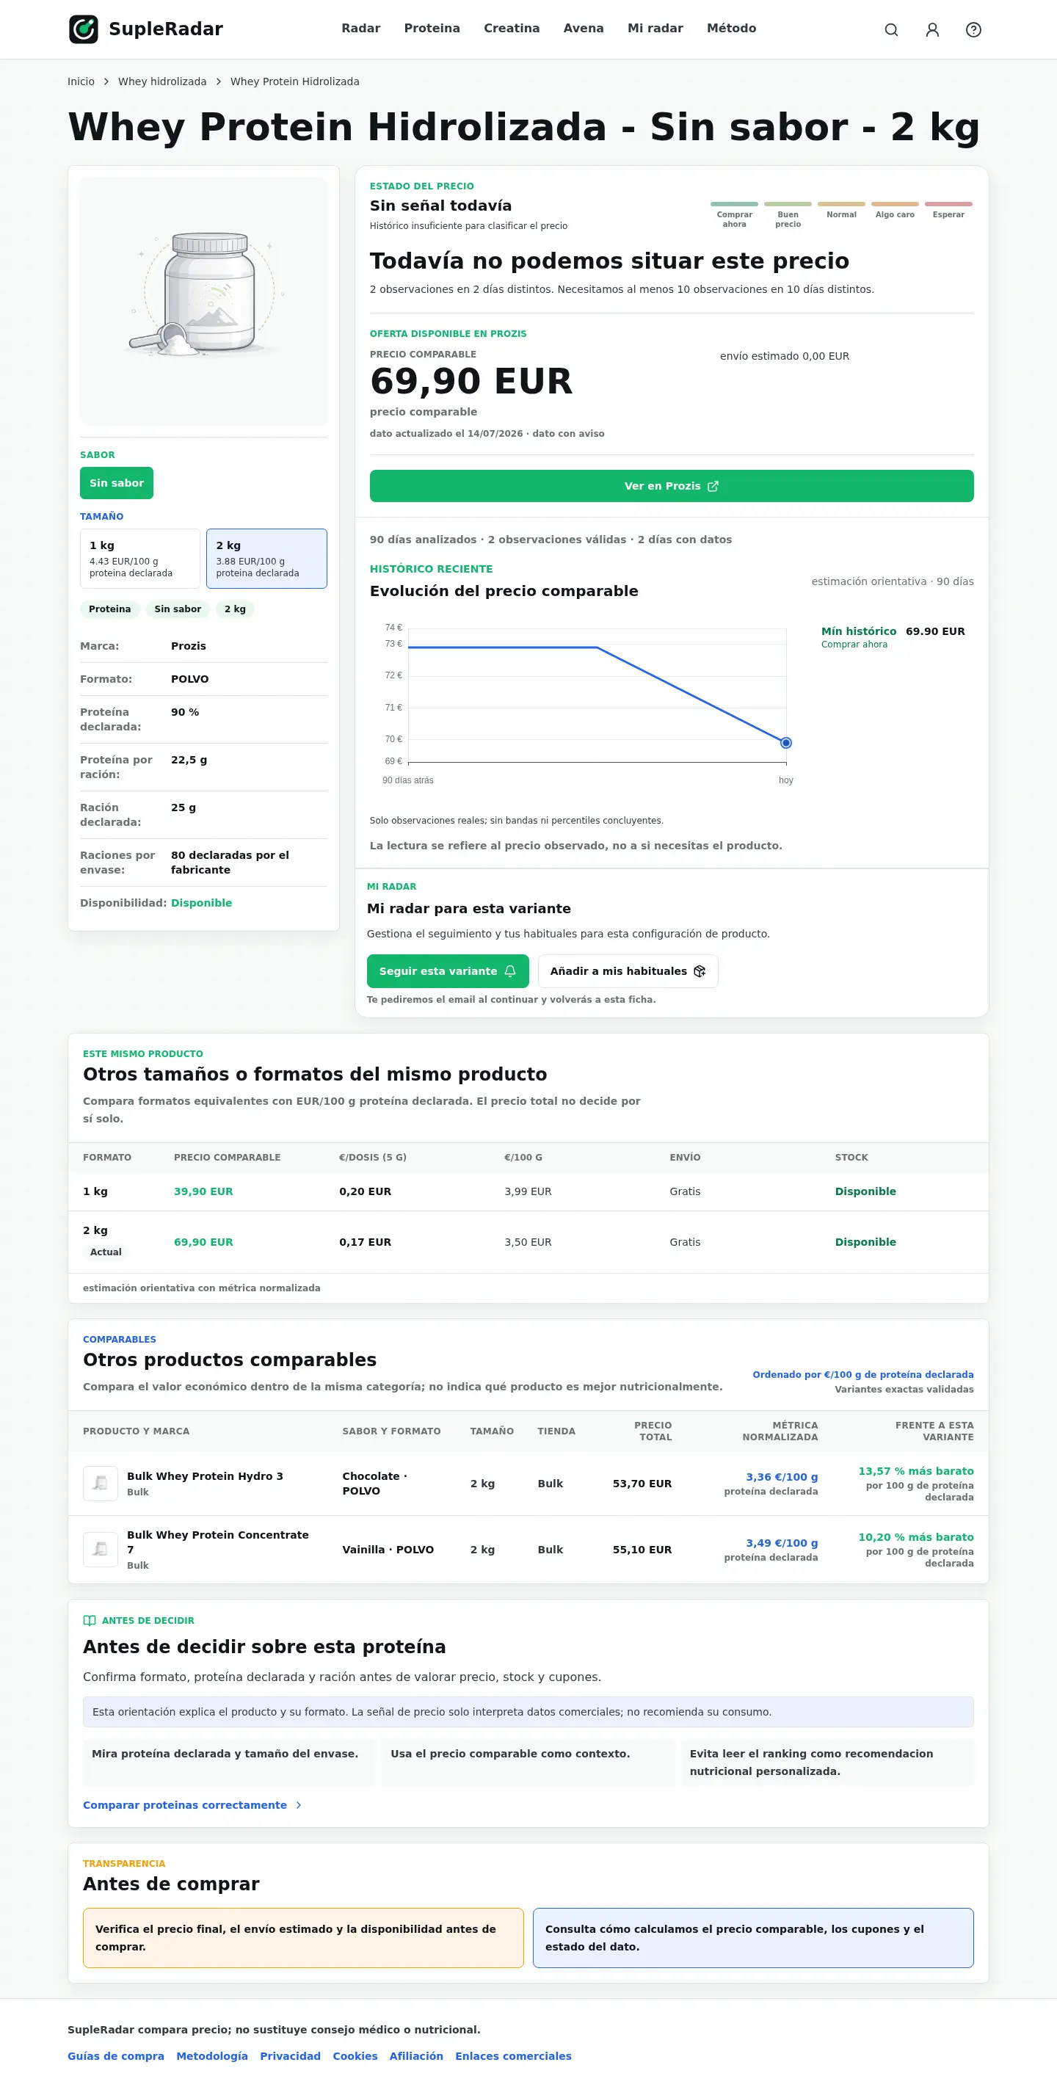Open the Consulta cómo calculamos info card

pos(753,1938)
